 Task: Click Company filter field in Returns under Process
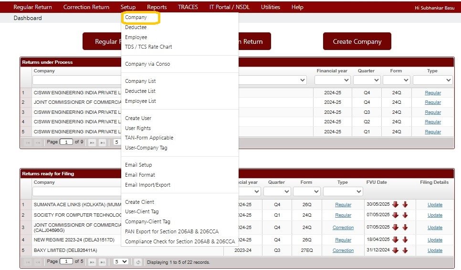click(76, 80)
